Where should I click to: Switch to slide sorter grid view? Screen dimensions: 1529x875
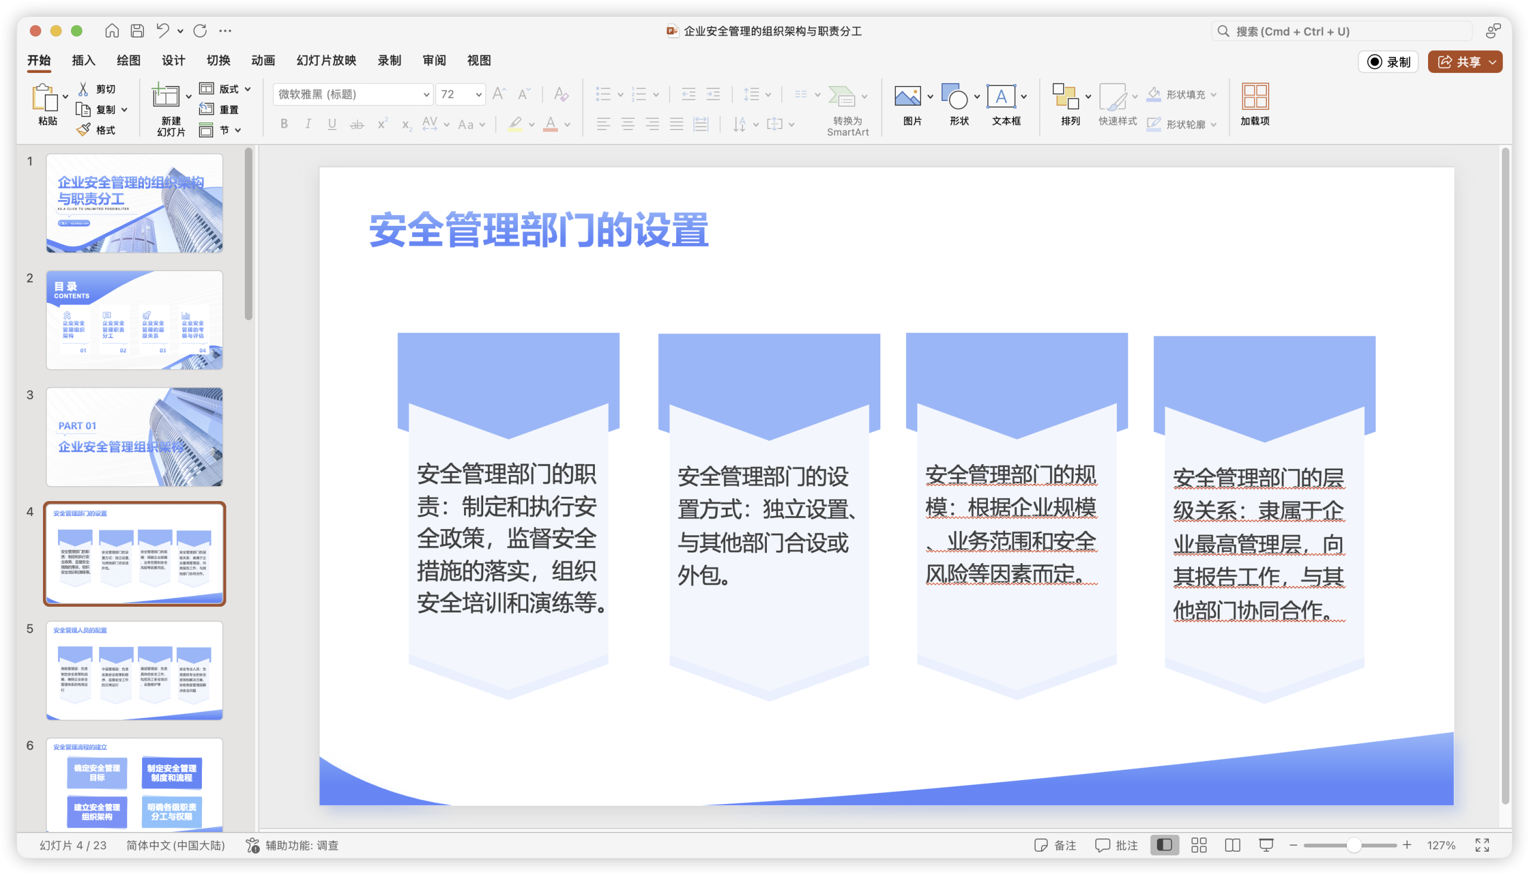tap(1199, 845)
